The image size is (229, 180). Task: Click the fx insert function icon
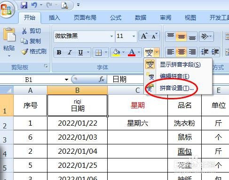pyautogui.click(x=102, y=79)
